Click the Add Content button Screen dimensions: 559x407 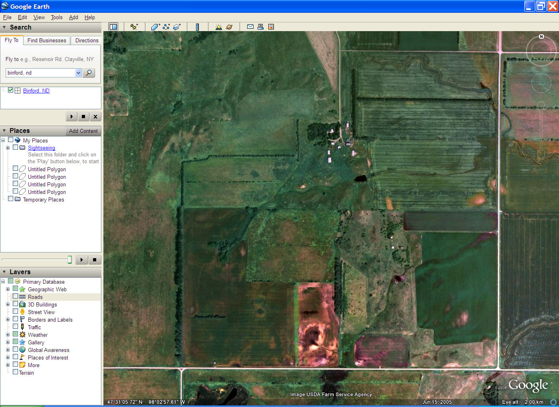click(83, 131)
